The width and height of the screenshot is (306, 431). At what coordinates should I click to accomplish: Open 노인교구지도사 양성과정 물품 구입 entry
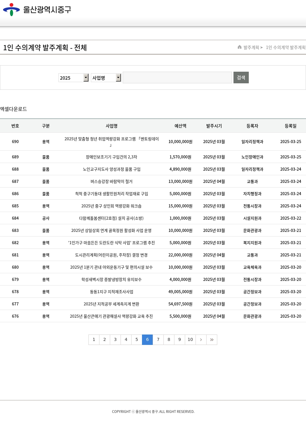pos(112,169)
